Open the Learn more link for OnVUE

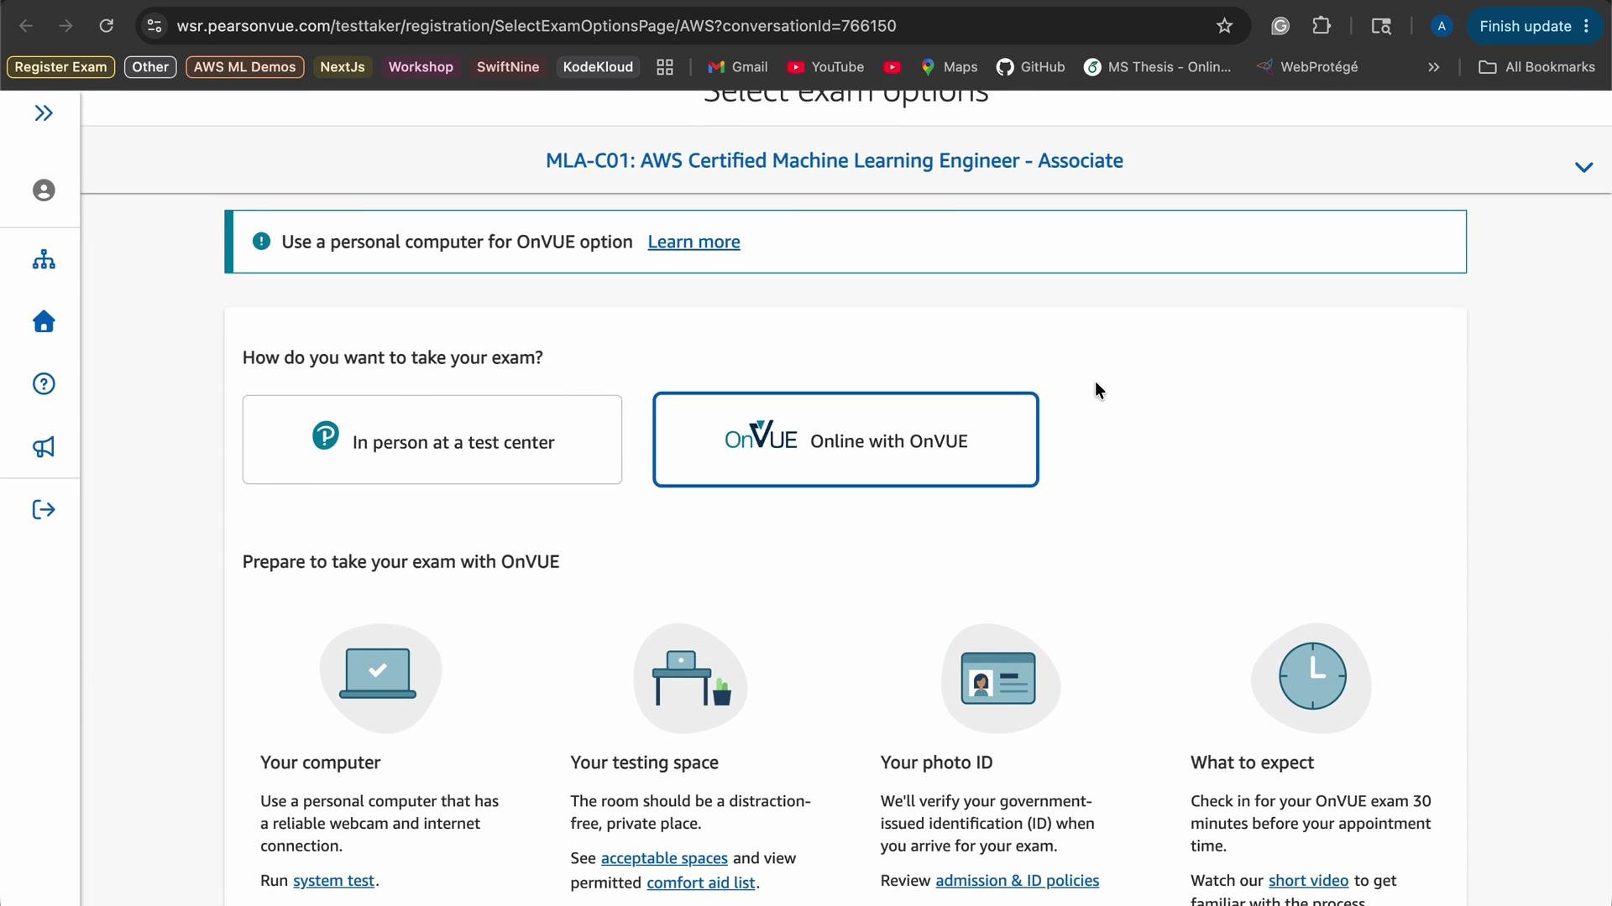(x=693, y=242)
